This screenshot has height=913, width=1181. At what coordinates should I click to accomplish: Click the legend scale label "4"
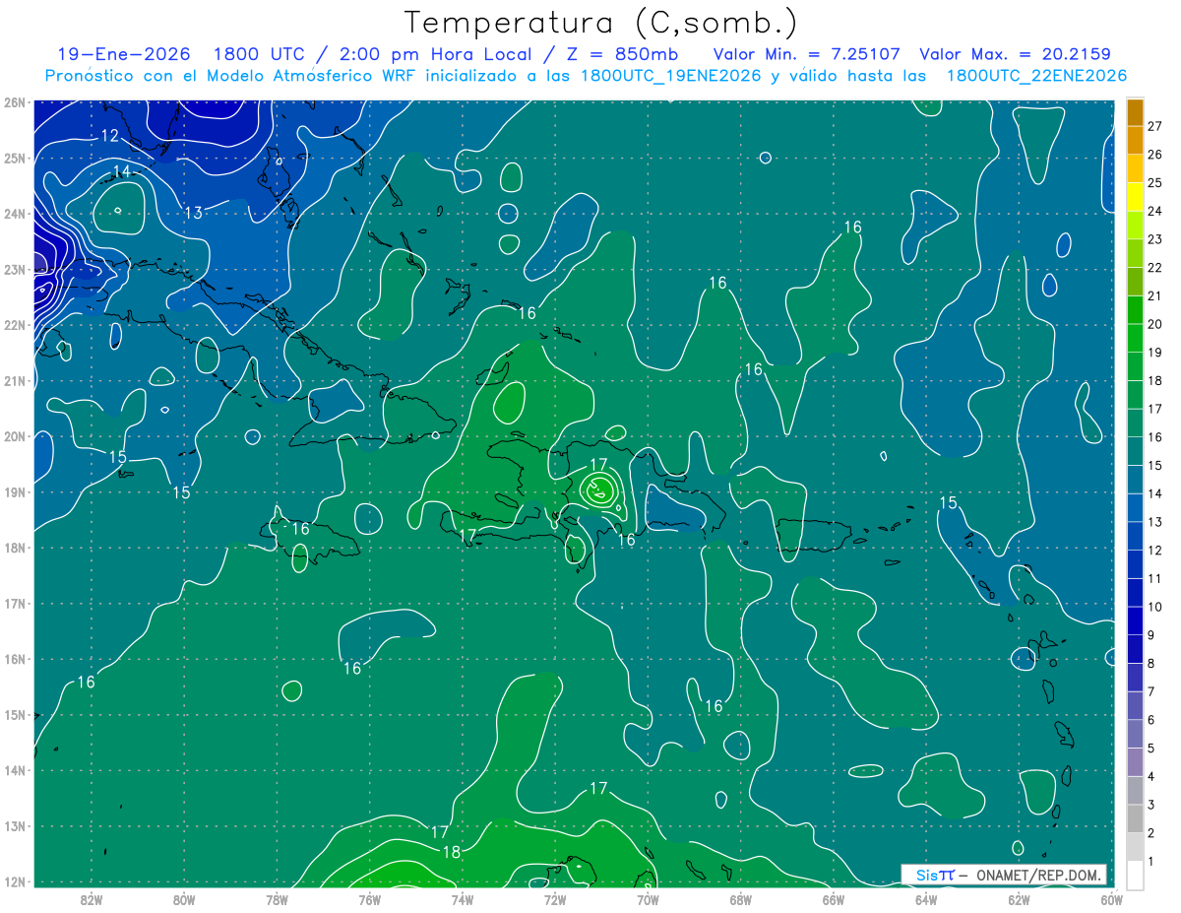1151,776
